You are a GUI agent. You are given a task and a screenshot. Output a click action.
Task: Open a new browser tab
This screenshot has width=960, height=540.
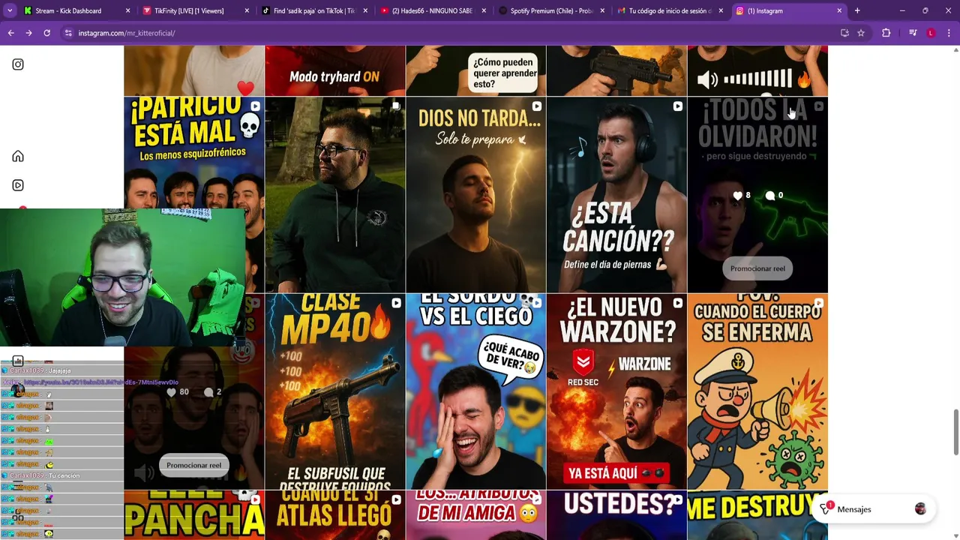tap(857, 10)
